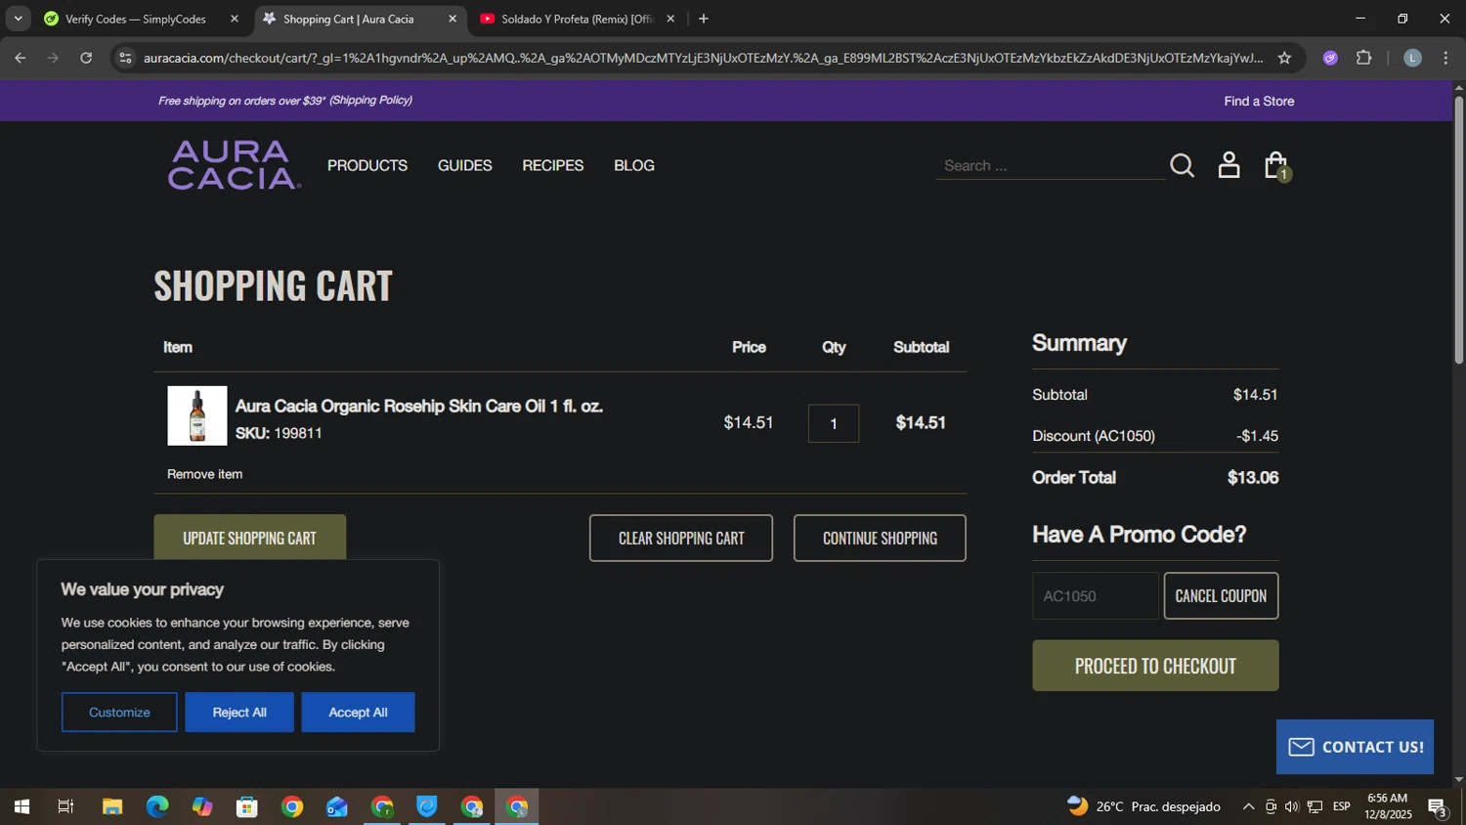Open the notification center icon
The width and height of the screenshot is (1466, 825).
pyautogui.click(x=1438, y=807)
